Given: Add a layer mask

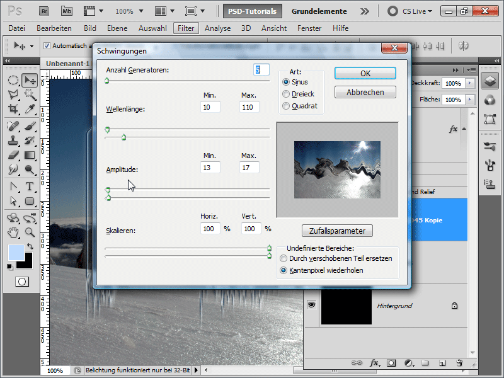Looking at the screenshot, I should pos(391,363).
